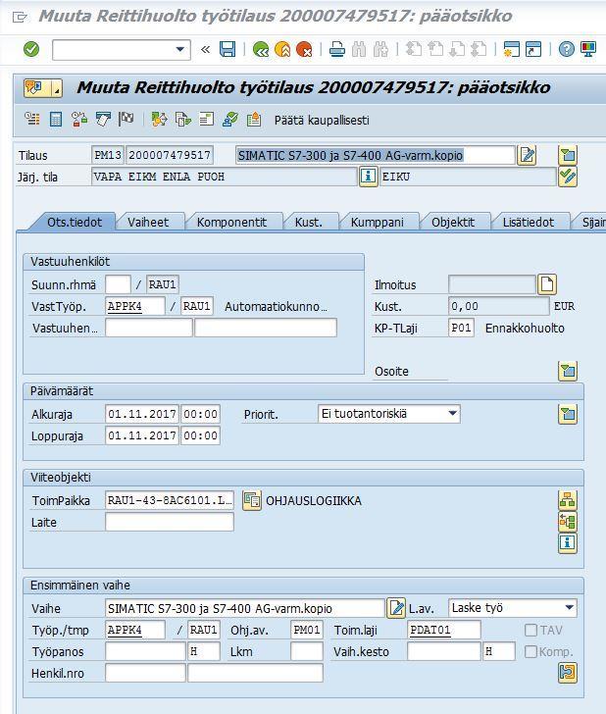
Task: Click the Lkm input field
Action: (307, 651)
